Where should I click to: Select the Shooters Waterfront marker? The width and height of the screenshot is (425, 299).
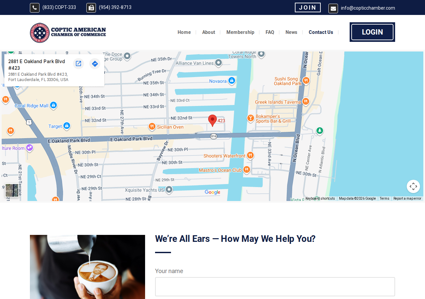[250, 155]
